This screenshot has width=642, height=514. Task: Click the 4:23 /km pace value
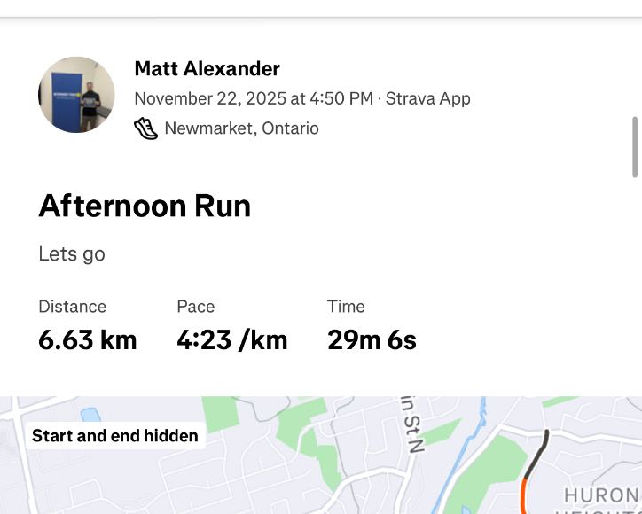click(231, 339)
